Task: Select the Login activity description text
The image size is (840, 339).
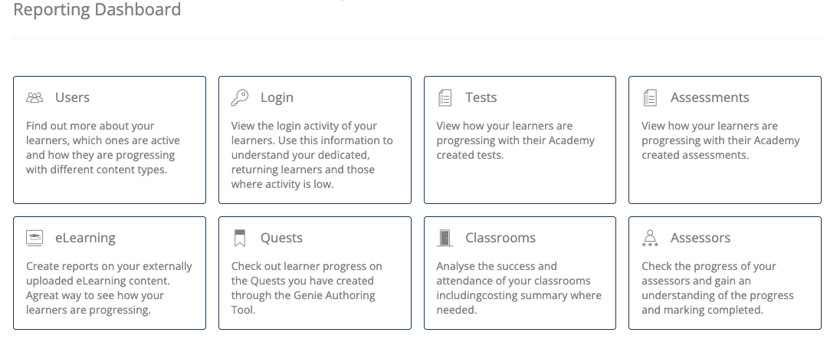Action: tap(311, 155)
